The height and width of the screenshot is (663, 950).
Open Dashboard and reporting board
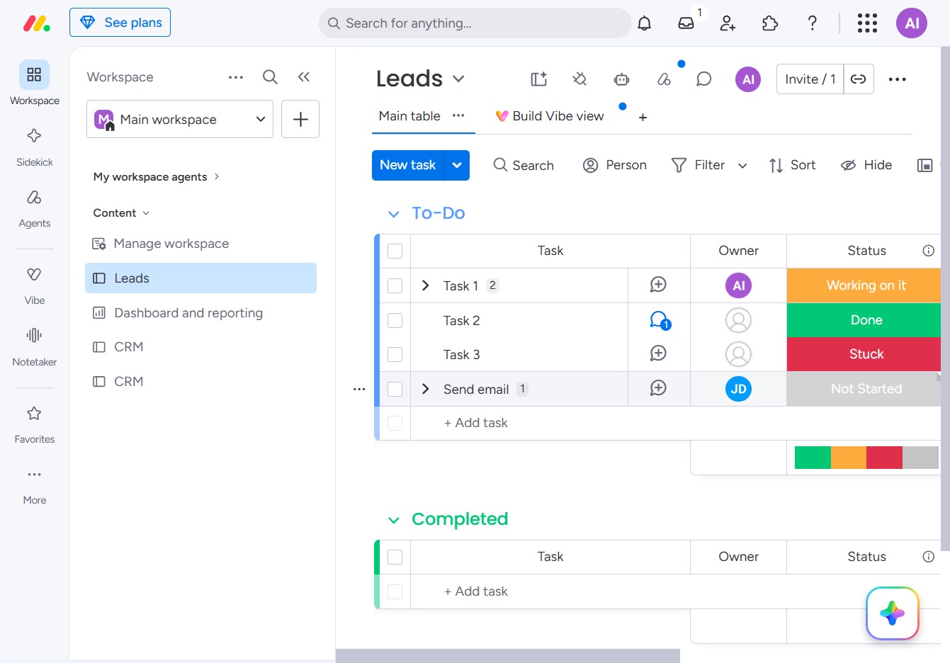click(188, 313)
